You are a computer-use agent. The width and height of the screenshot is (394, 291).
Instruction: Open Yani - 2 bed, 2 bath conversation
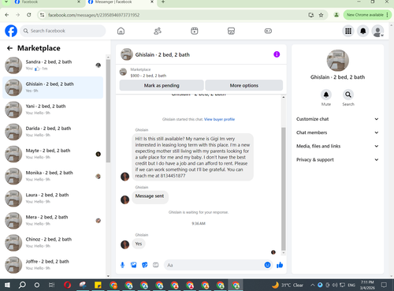coord(53,110)
